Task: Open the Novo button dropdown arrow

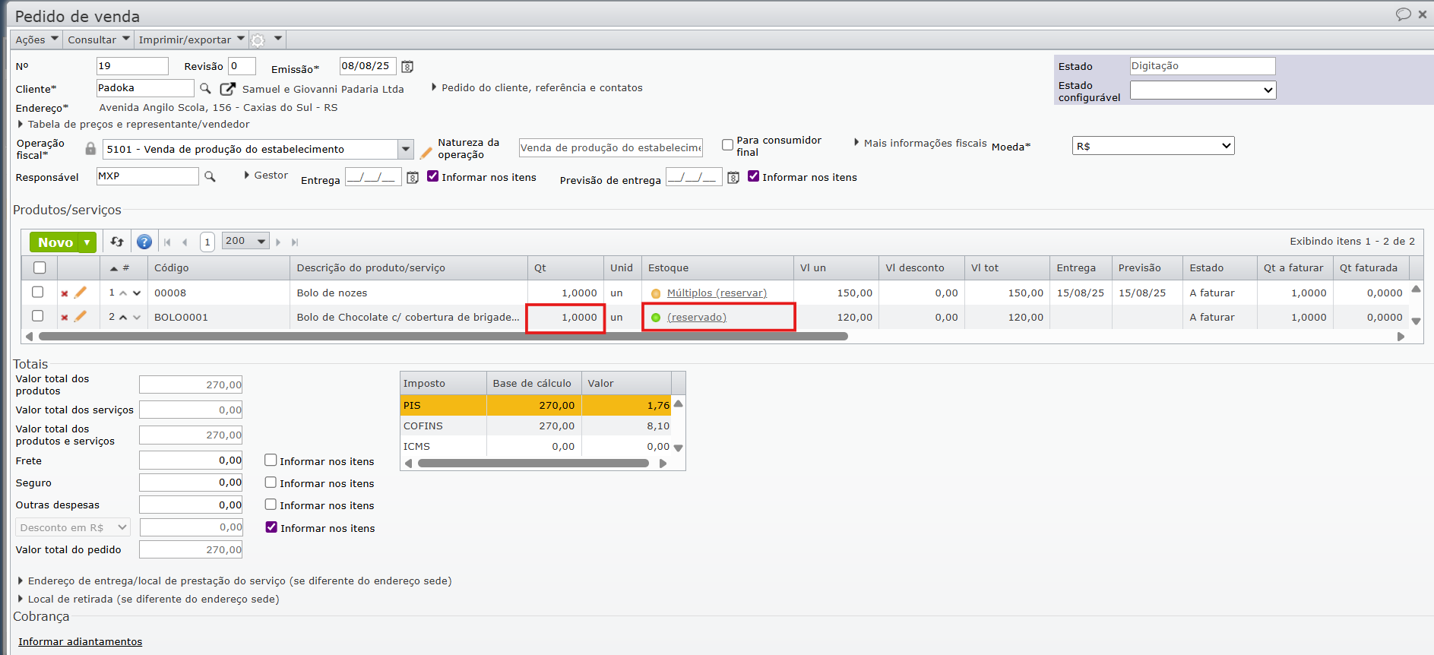Action: 87,242
